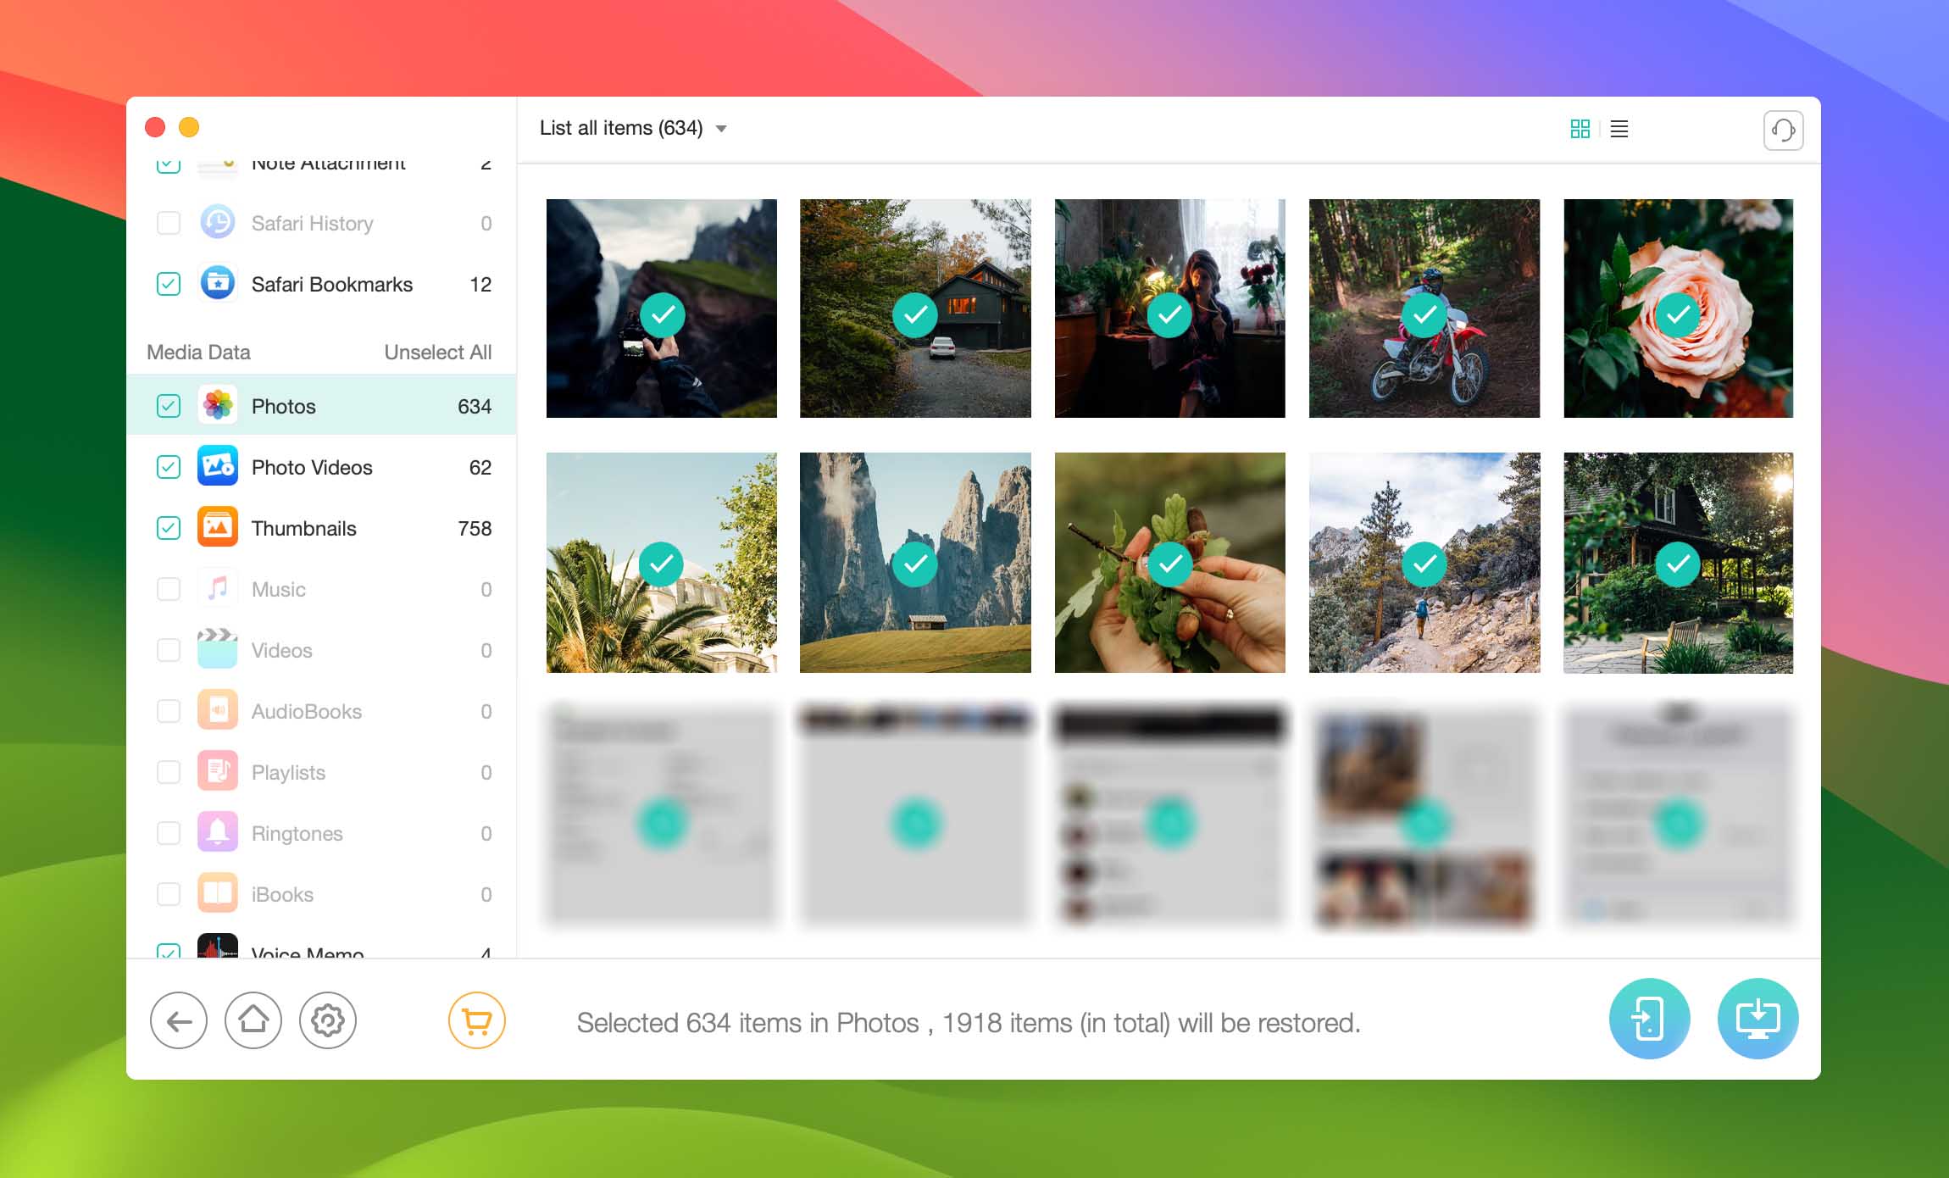Click the Photo Videos icon
The height and width of the screenshot is (1178, 1949).
[218, 467]
